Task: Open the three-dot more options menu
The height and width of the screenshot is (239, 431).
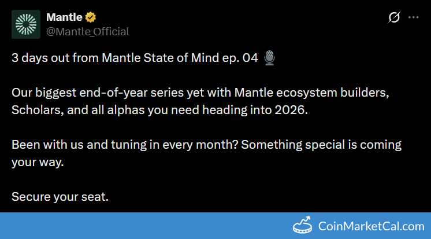Action: tap(413, 17)
